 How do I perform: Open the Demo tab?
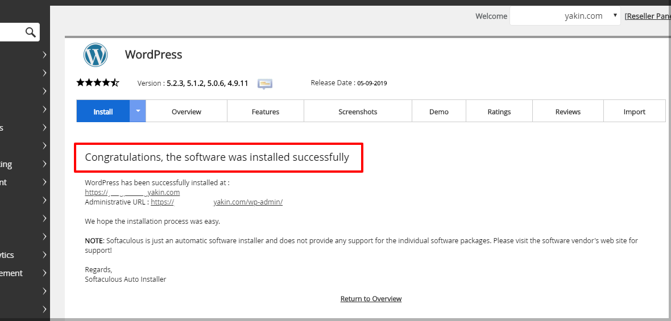tap(439, 111)
